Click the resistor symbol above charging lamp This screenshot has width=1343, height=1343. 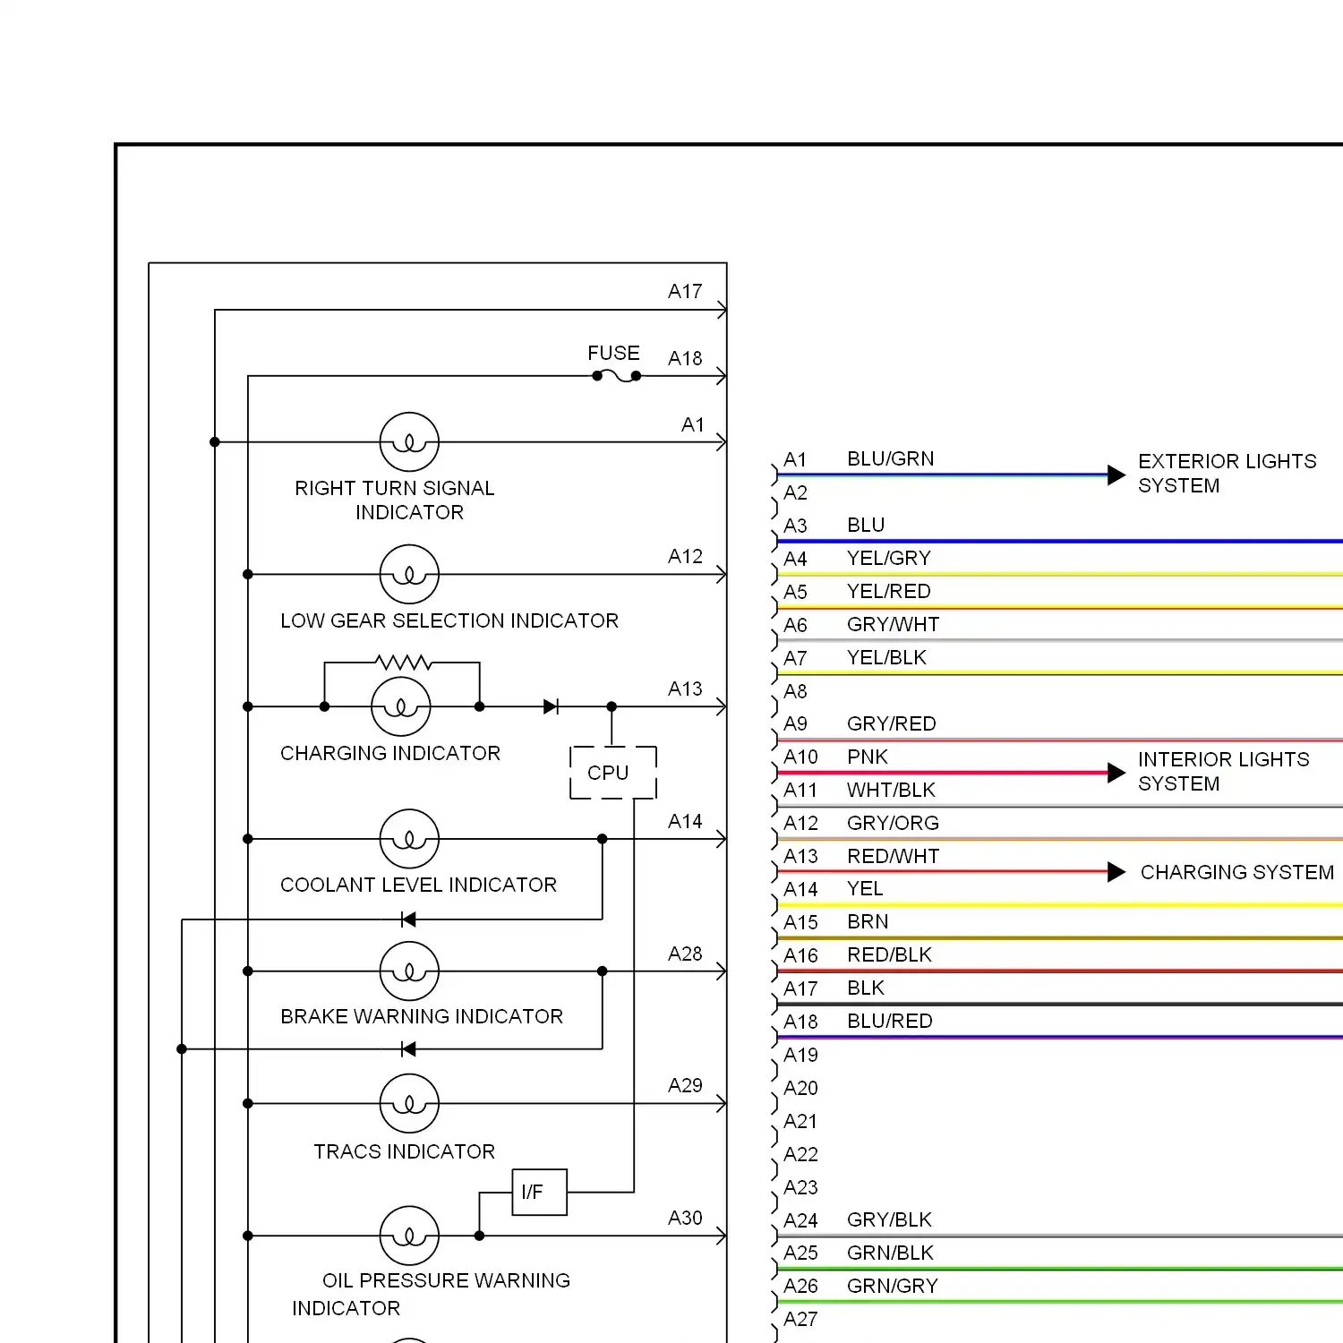[404, 663]
